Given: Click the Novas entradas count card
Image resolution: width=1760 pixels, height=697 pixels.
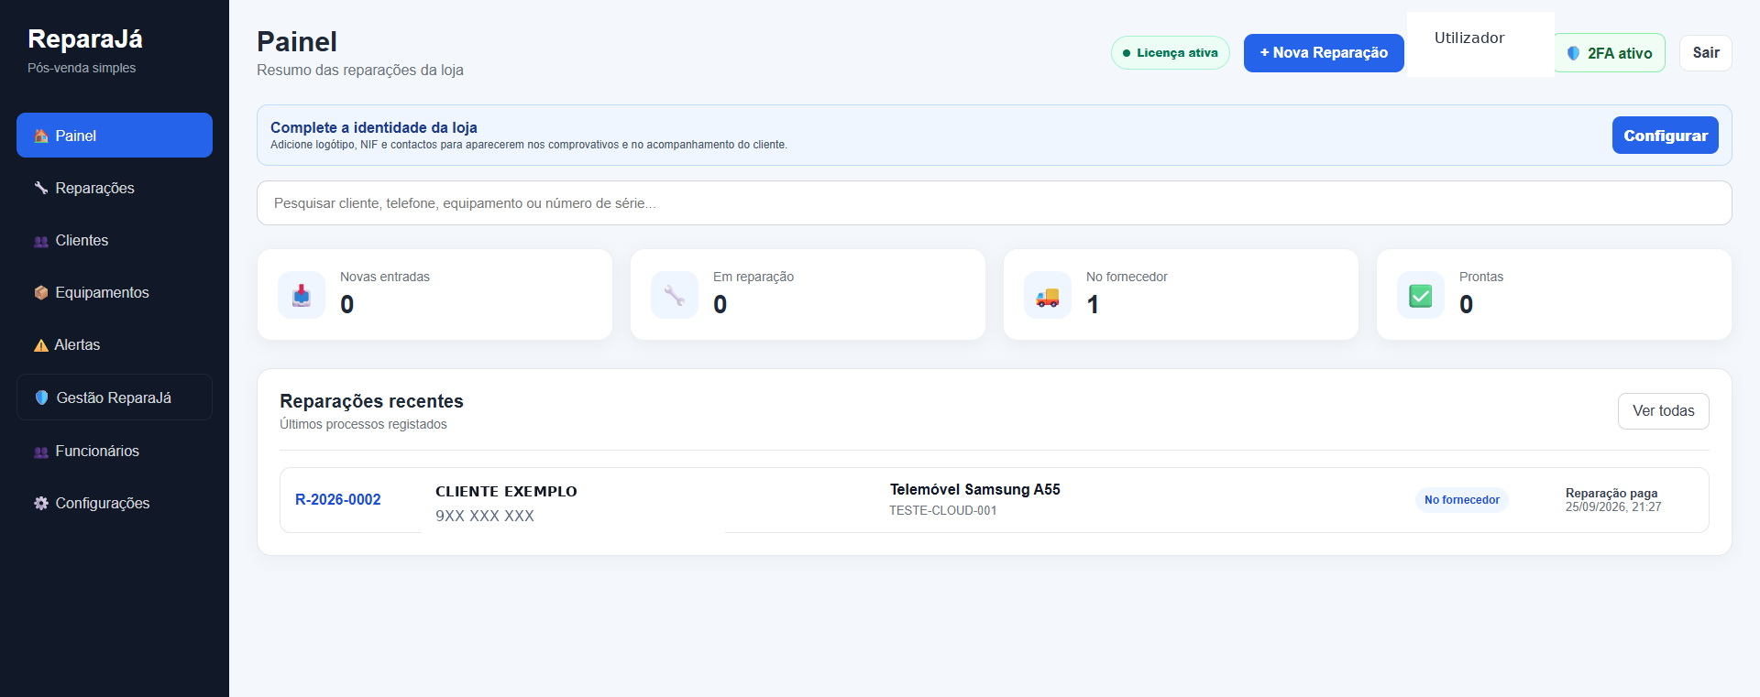Looking at the screenshot, I should click(x=434, y=295).
